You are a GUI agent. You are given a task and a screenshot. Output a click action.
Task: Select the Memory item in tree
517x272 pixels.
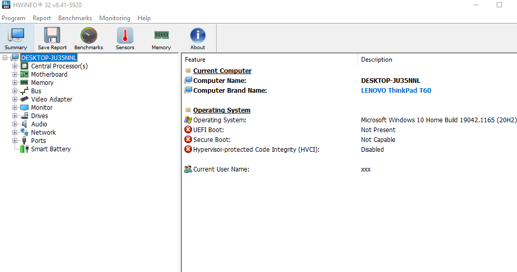42,82
